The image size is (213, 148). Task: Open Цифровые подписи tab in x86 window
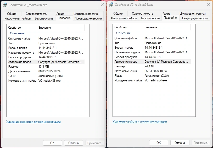click(86, 14)
